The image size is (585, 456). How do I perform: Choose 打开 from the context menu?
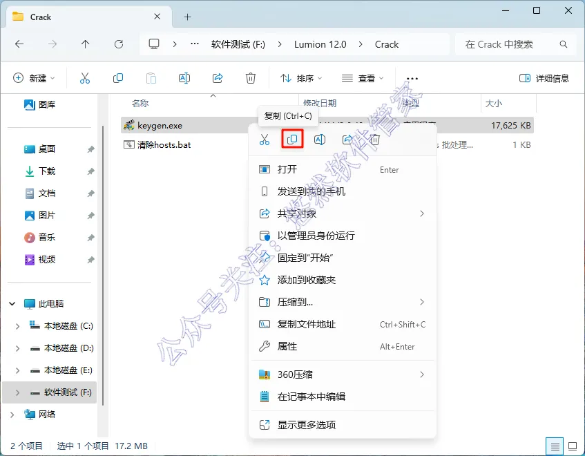(342, 169)
